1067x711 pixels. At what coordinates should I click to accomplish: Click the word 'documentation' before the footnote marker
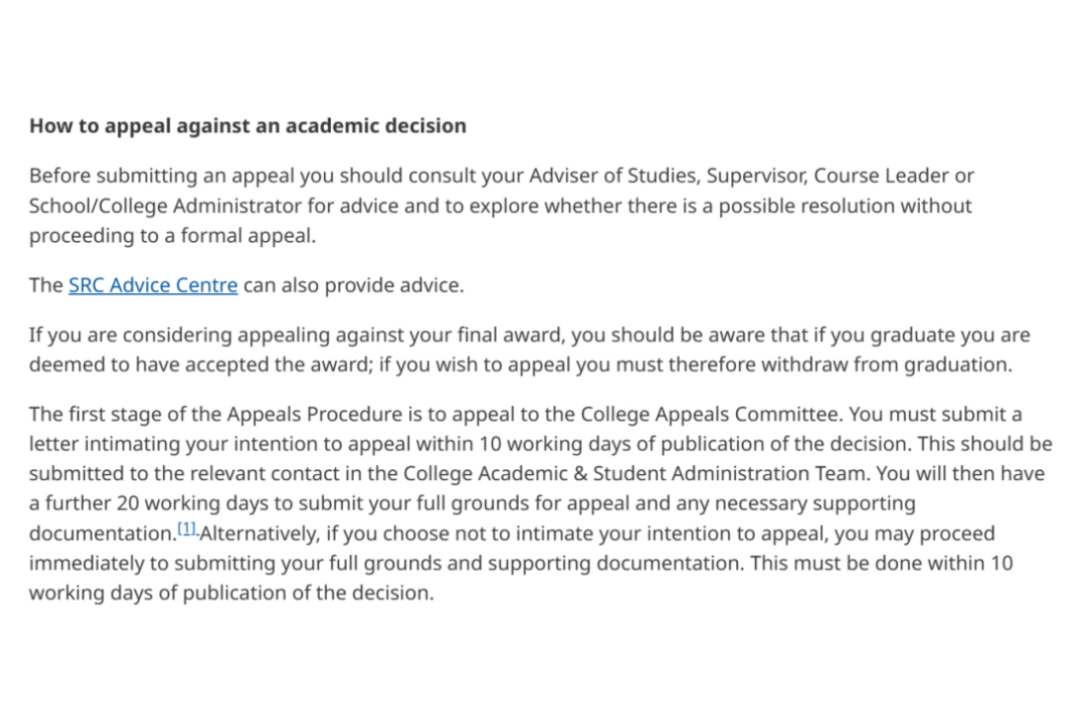point(103,533)
